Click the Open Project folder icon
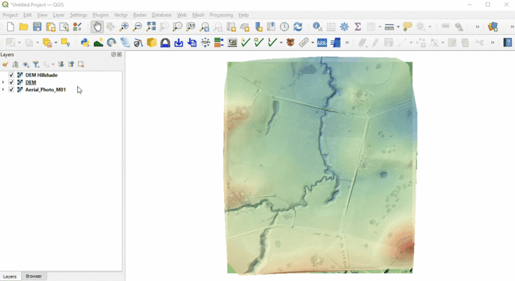Image resolution: width=515 pixels, height=281 pixels. click(23, 27)
